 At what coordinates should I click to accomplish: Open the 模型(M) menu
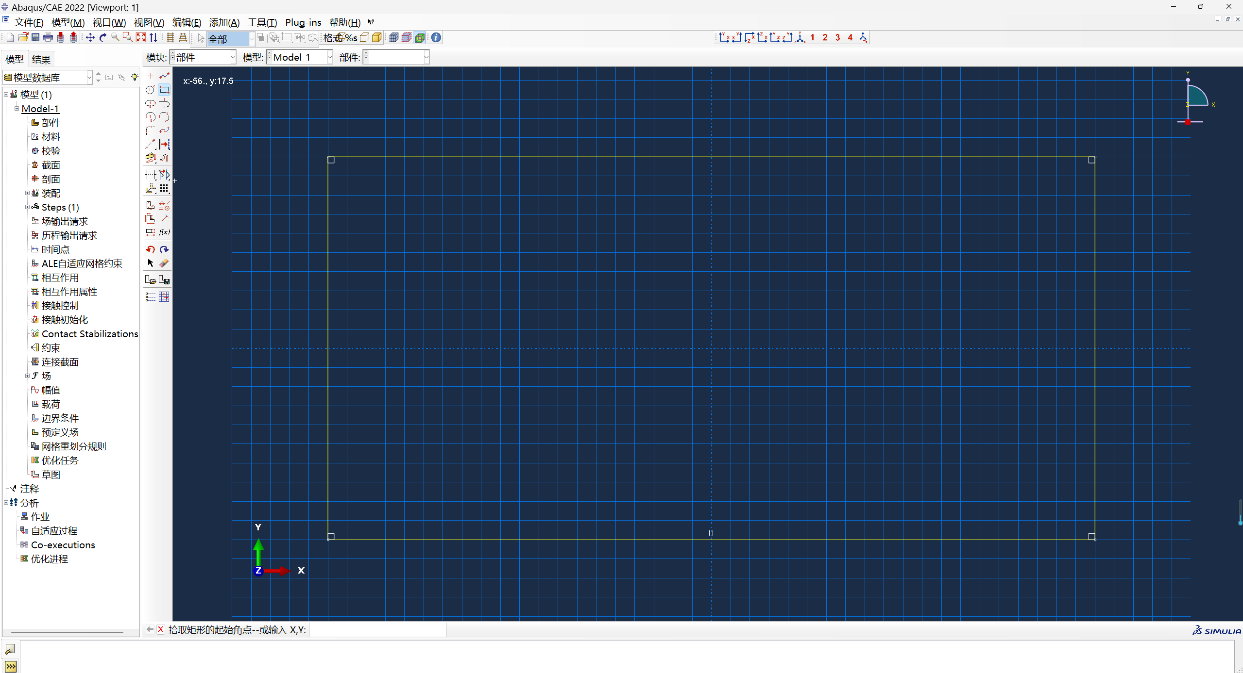(68, 22)
